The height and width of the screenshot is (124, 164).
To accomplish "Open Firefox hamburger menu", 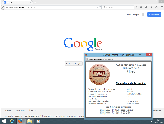I will click(162, 7).
